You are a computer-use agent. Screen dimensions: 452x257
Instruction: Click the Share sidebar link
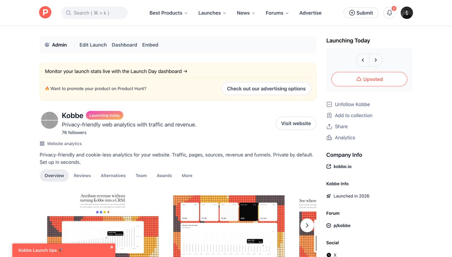[x=341, y=127]
